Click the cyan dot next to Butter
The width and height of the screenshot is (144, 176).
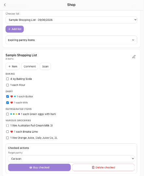(x=15, y=96)
